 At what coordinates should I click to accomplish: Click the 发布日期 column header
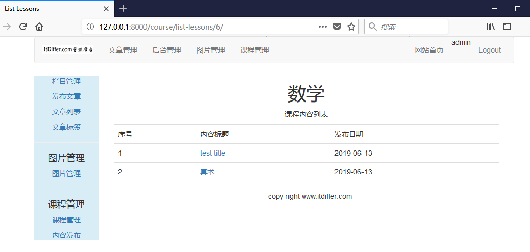pyautogui.click(x=349, y=135)
